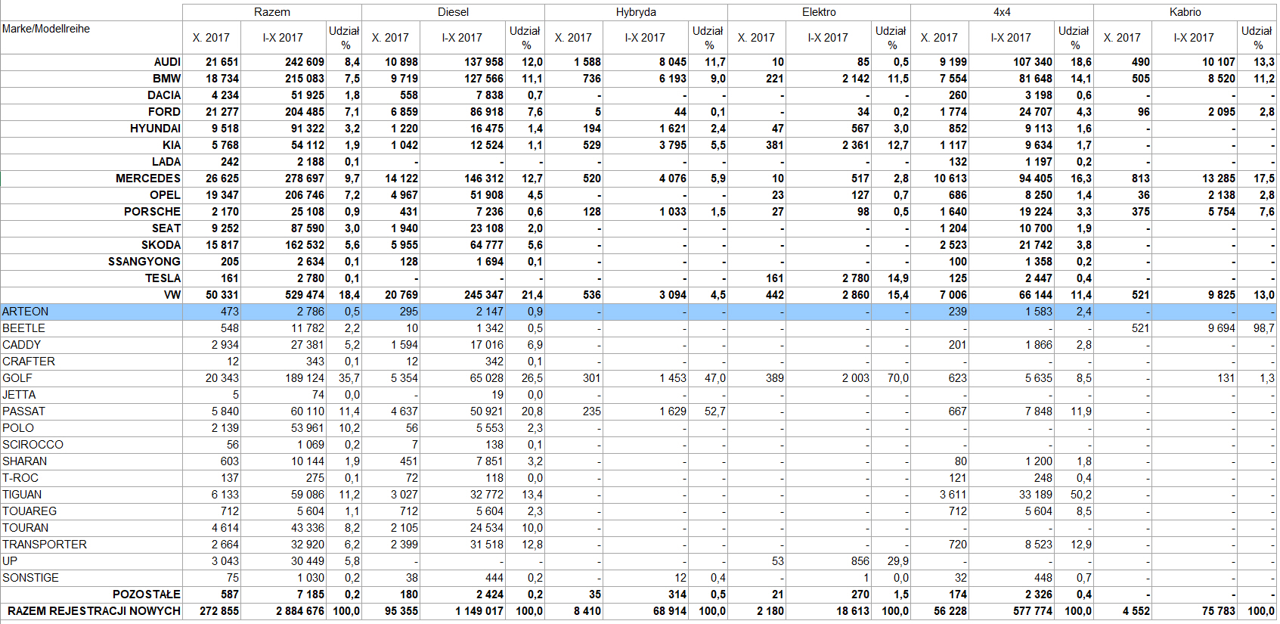Select the Marke/Modellreihe header cell
This screenshot has width=1280, height=624.
46,29
